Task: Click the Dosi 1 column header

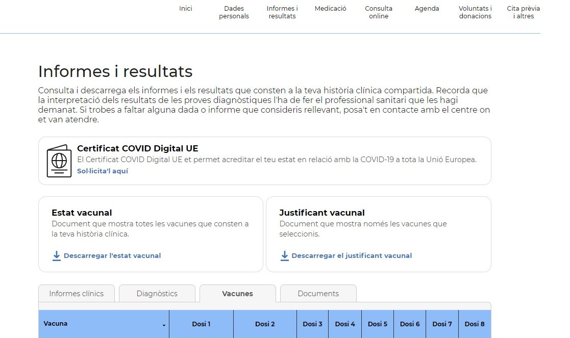Action: click(201, 324)
